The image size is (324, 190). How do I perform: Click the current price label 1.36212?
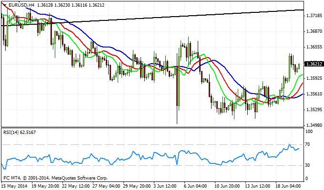314,64
